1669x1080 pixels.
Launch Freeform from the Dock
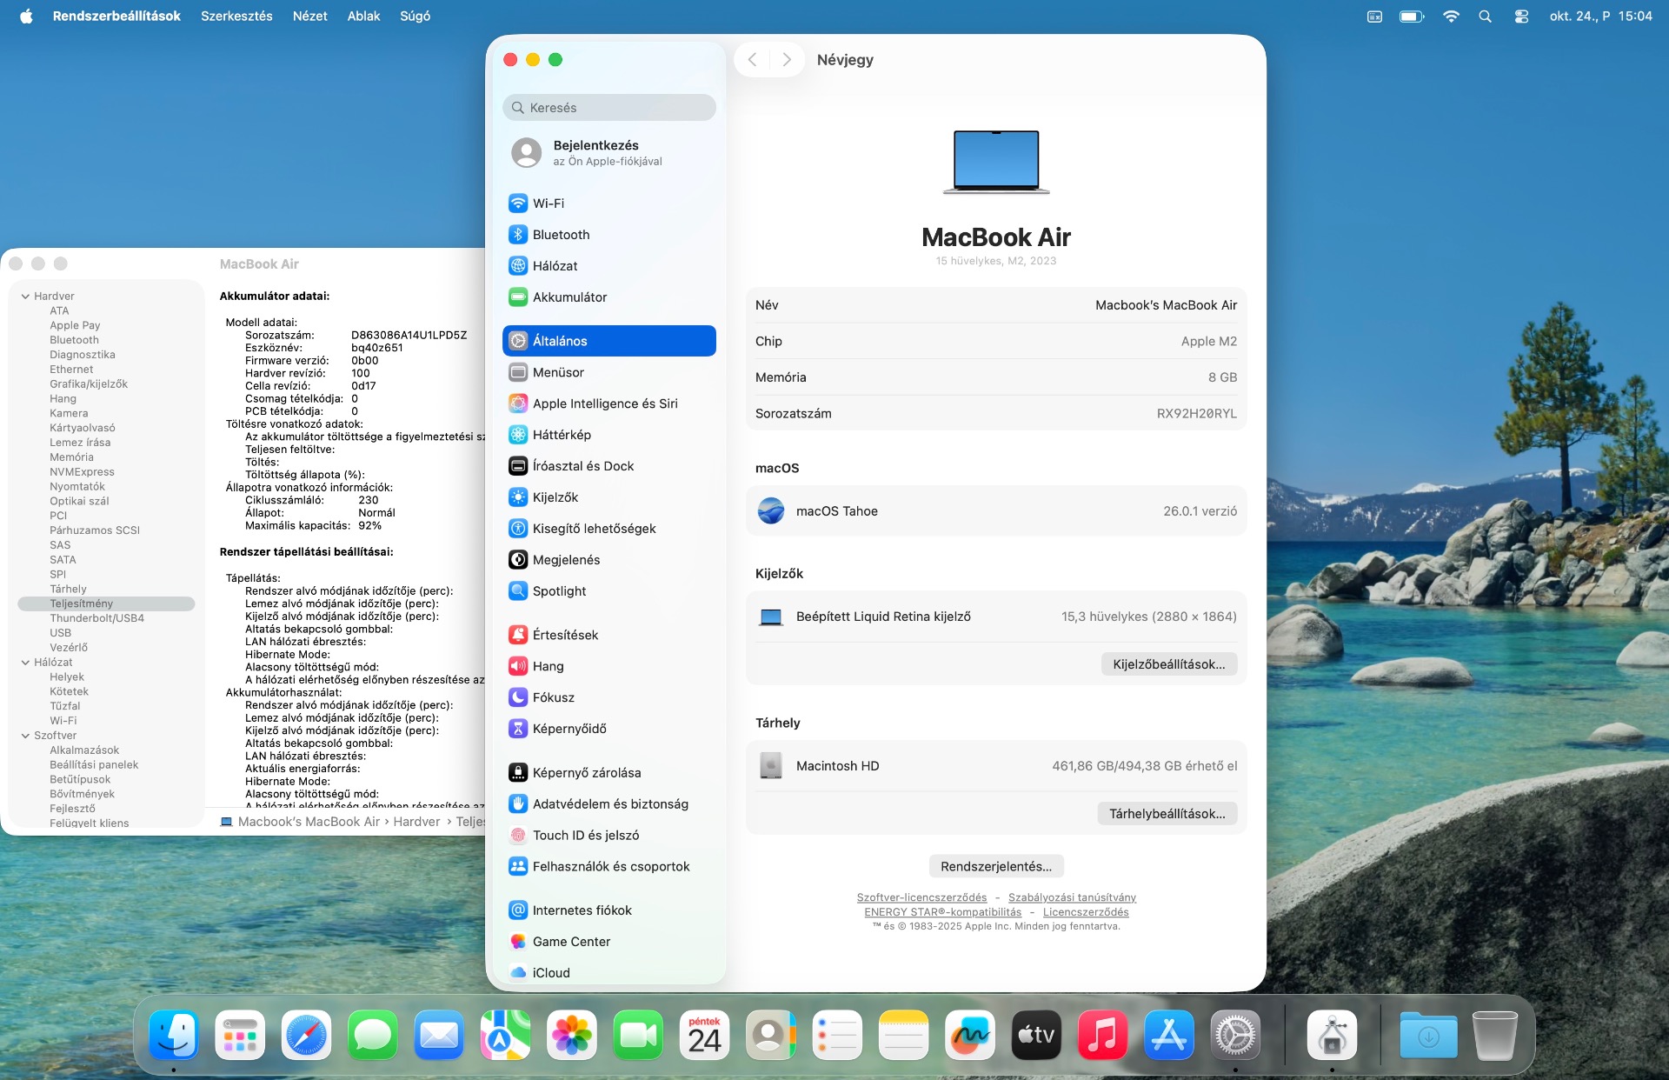(x=969, y=1036)
